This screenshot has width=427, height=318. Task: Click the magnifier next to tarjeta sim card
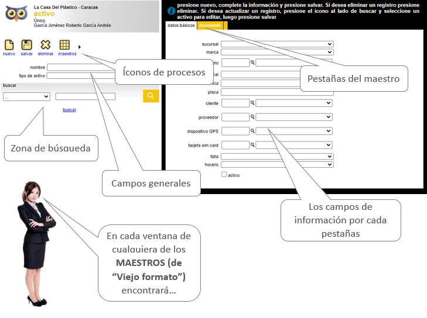point(252,145)
